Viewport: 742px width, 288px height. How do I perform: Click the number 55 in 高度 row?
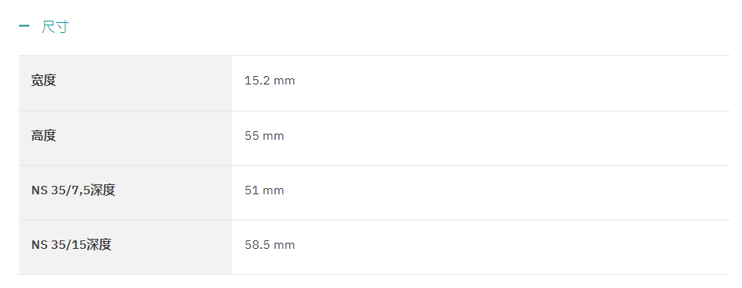[252, 136]
